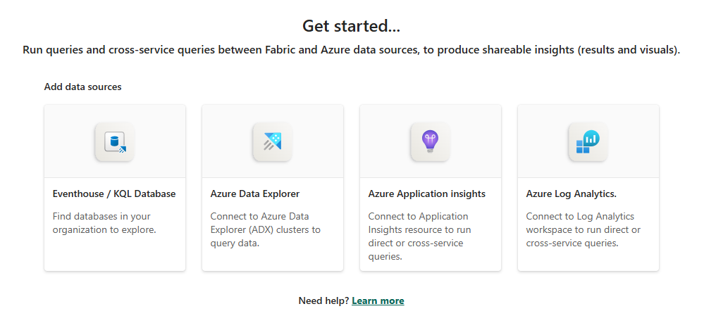Image resolution: width=716 pixels, height=323 pixels.
Task: Click the Application Insights lightbulb icon
Action: [x=430, y=142]
